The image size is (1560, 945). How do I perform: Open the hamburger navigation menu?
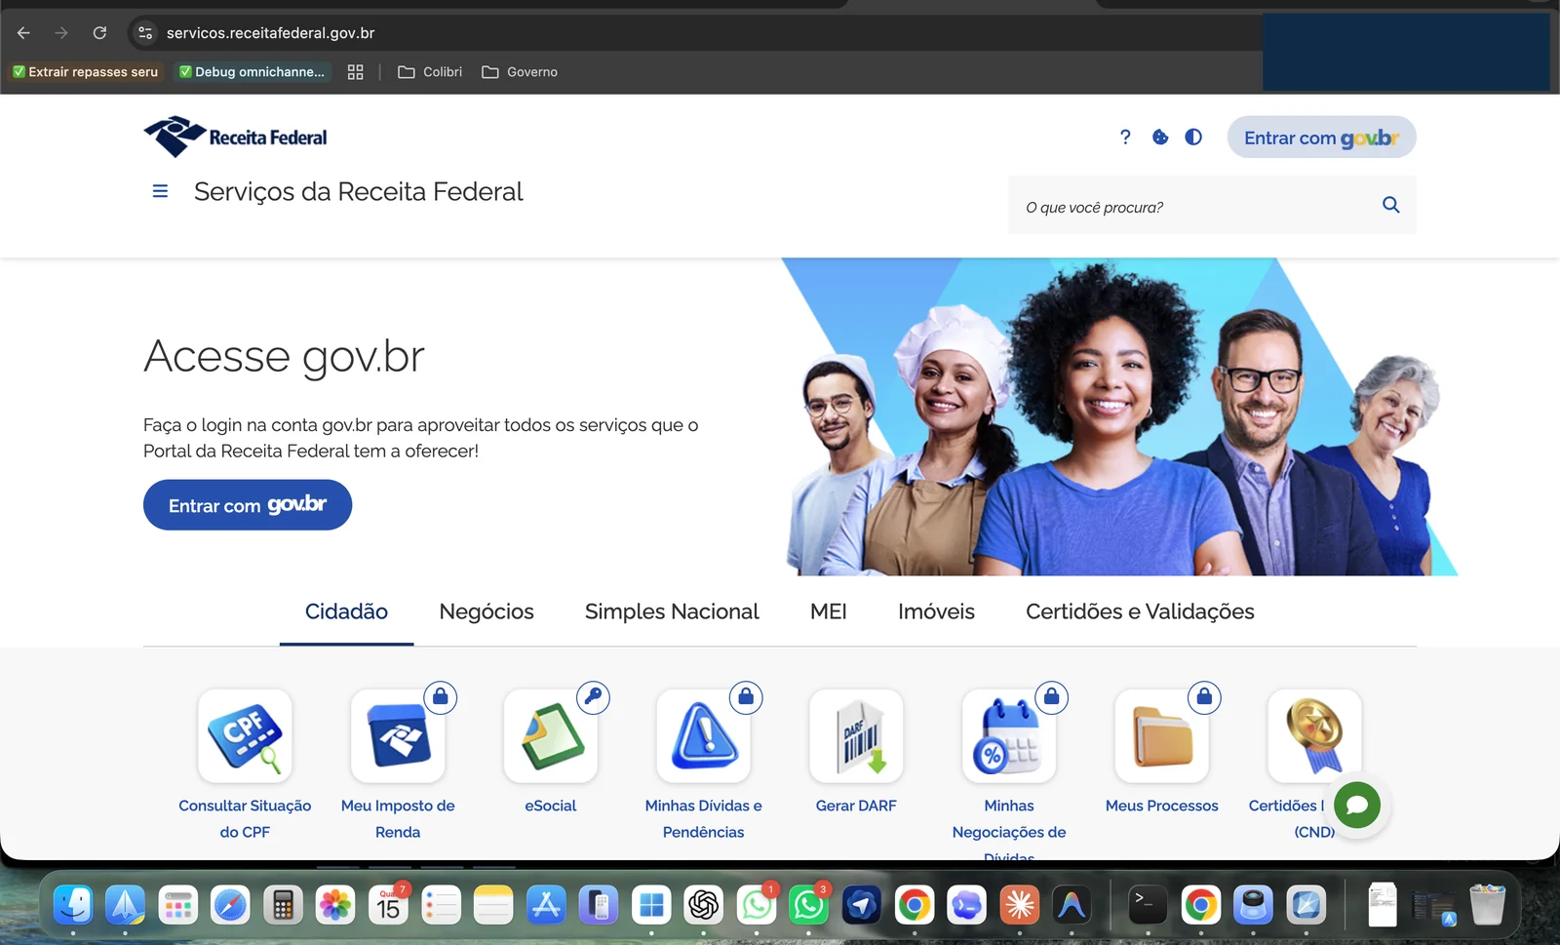pos(160,191)
